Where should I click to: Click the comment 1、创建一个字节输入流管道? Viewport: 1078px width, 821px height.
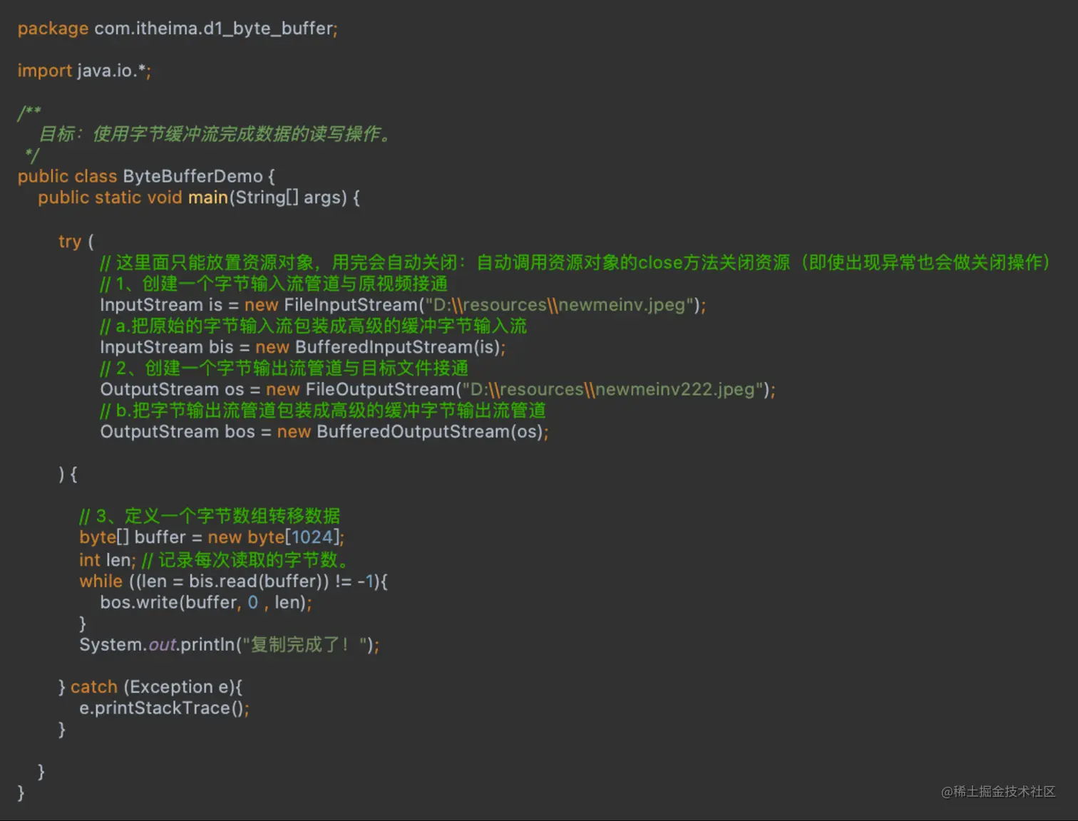click(x=274, y=284)
